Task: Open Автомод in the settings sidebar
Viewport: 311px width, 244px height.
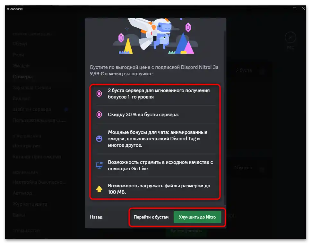Action: (x=22, y=193)
